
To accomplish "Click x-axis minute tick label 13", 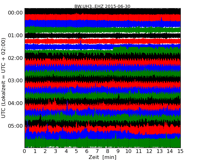I will click(160, 151).
